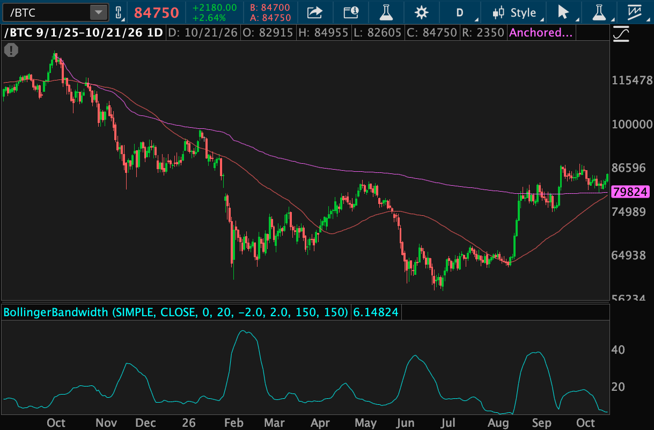Open the Patterns flask icon on right
The height and width of the screenshot is (430, 654).
point(598,12)
